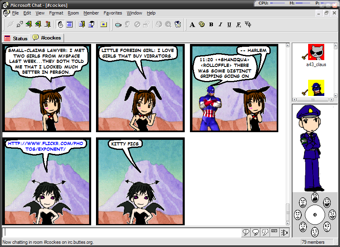Choose the shouting face on the emotion wheel top
The width and height of the screenshot is (340, 247).
coord(315,197)
